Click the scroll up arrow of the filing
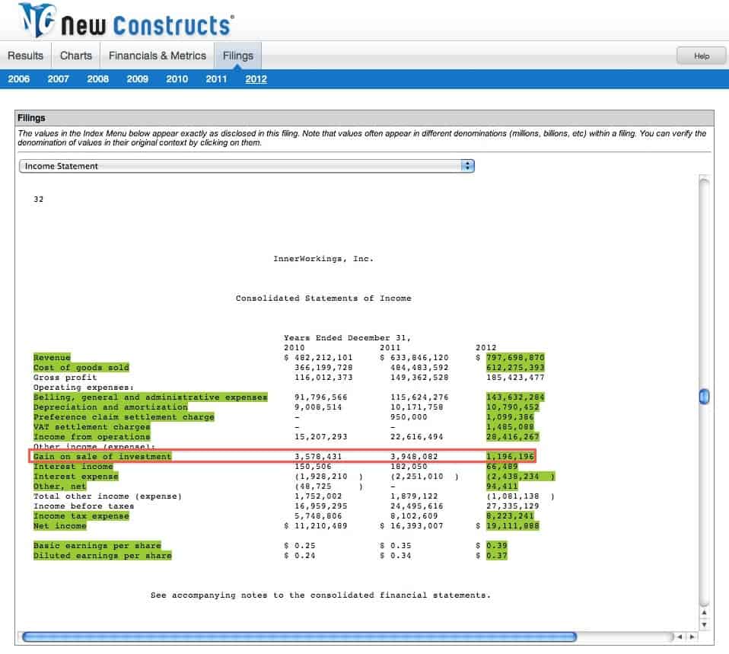 click(x=705, y=613)
